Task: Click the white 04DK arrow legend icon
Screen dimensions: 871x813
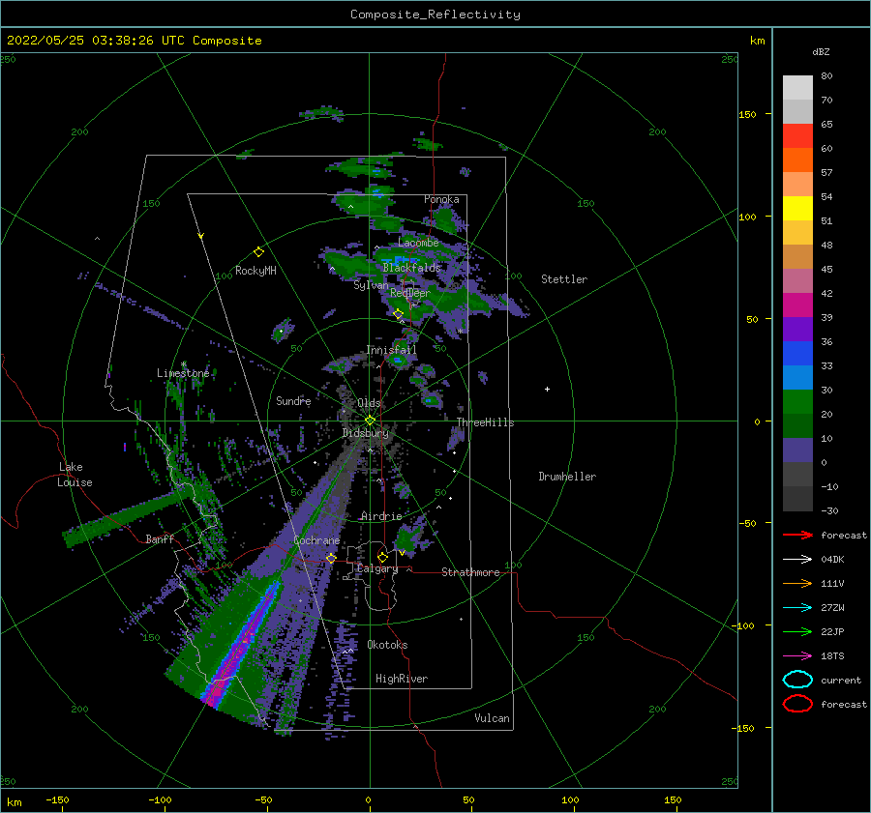Action: click(797, 559)
